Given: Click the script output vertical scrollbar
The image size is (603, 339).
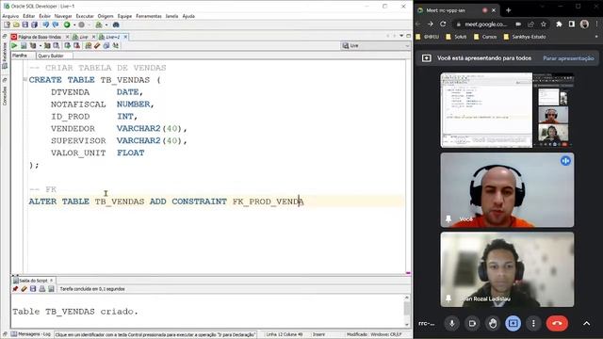Looking at the screenshot, I should (x=407, y=311).
